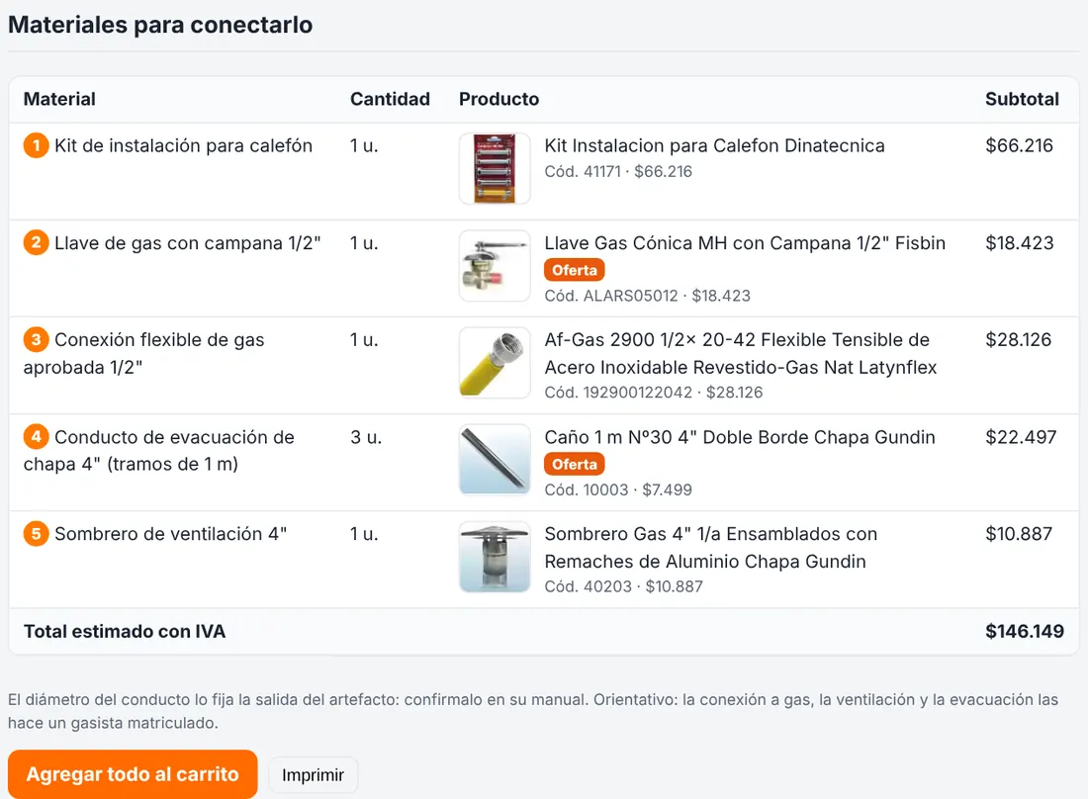1088x799 pixels.
Task: Click subtotal $18.423
Action: pyautogui.click(x=1020, y=242)
